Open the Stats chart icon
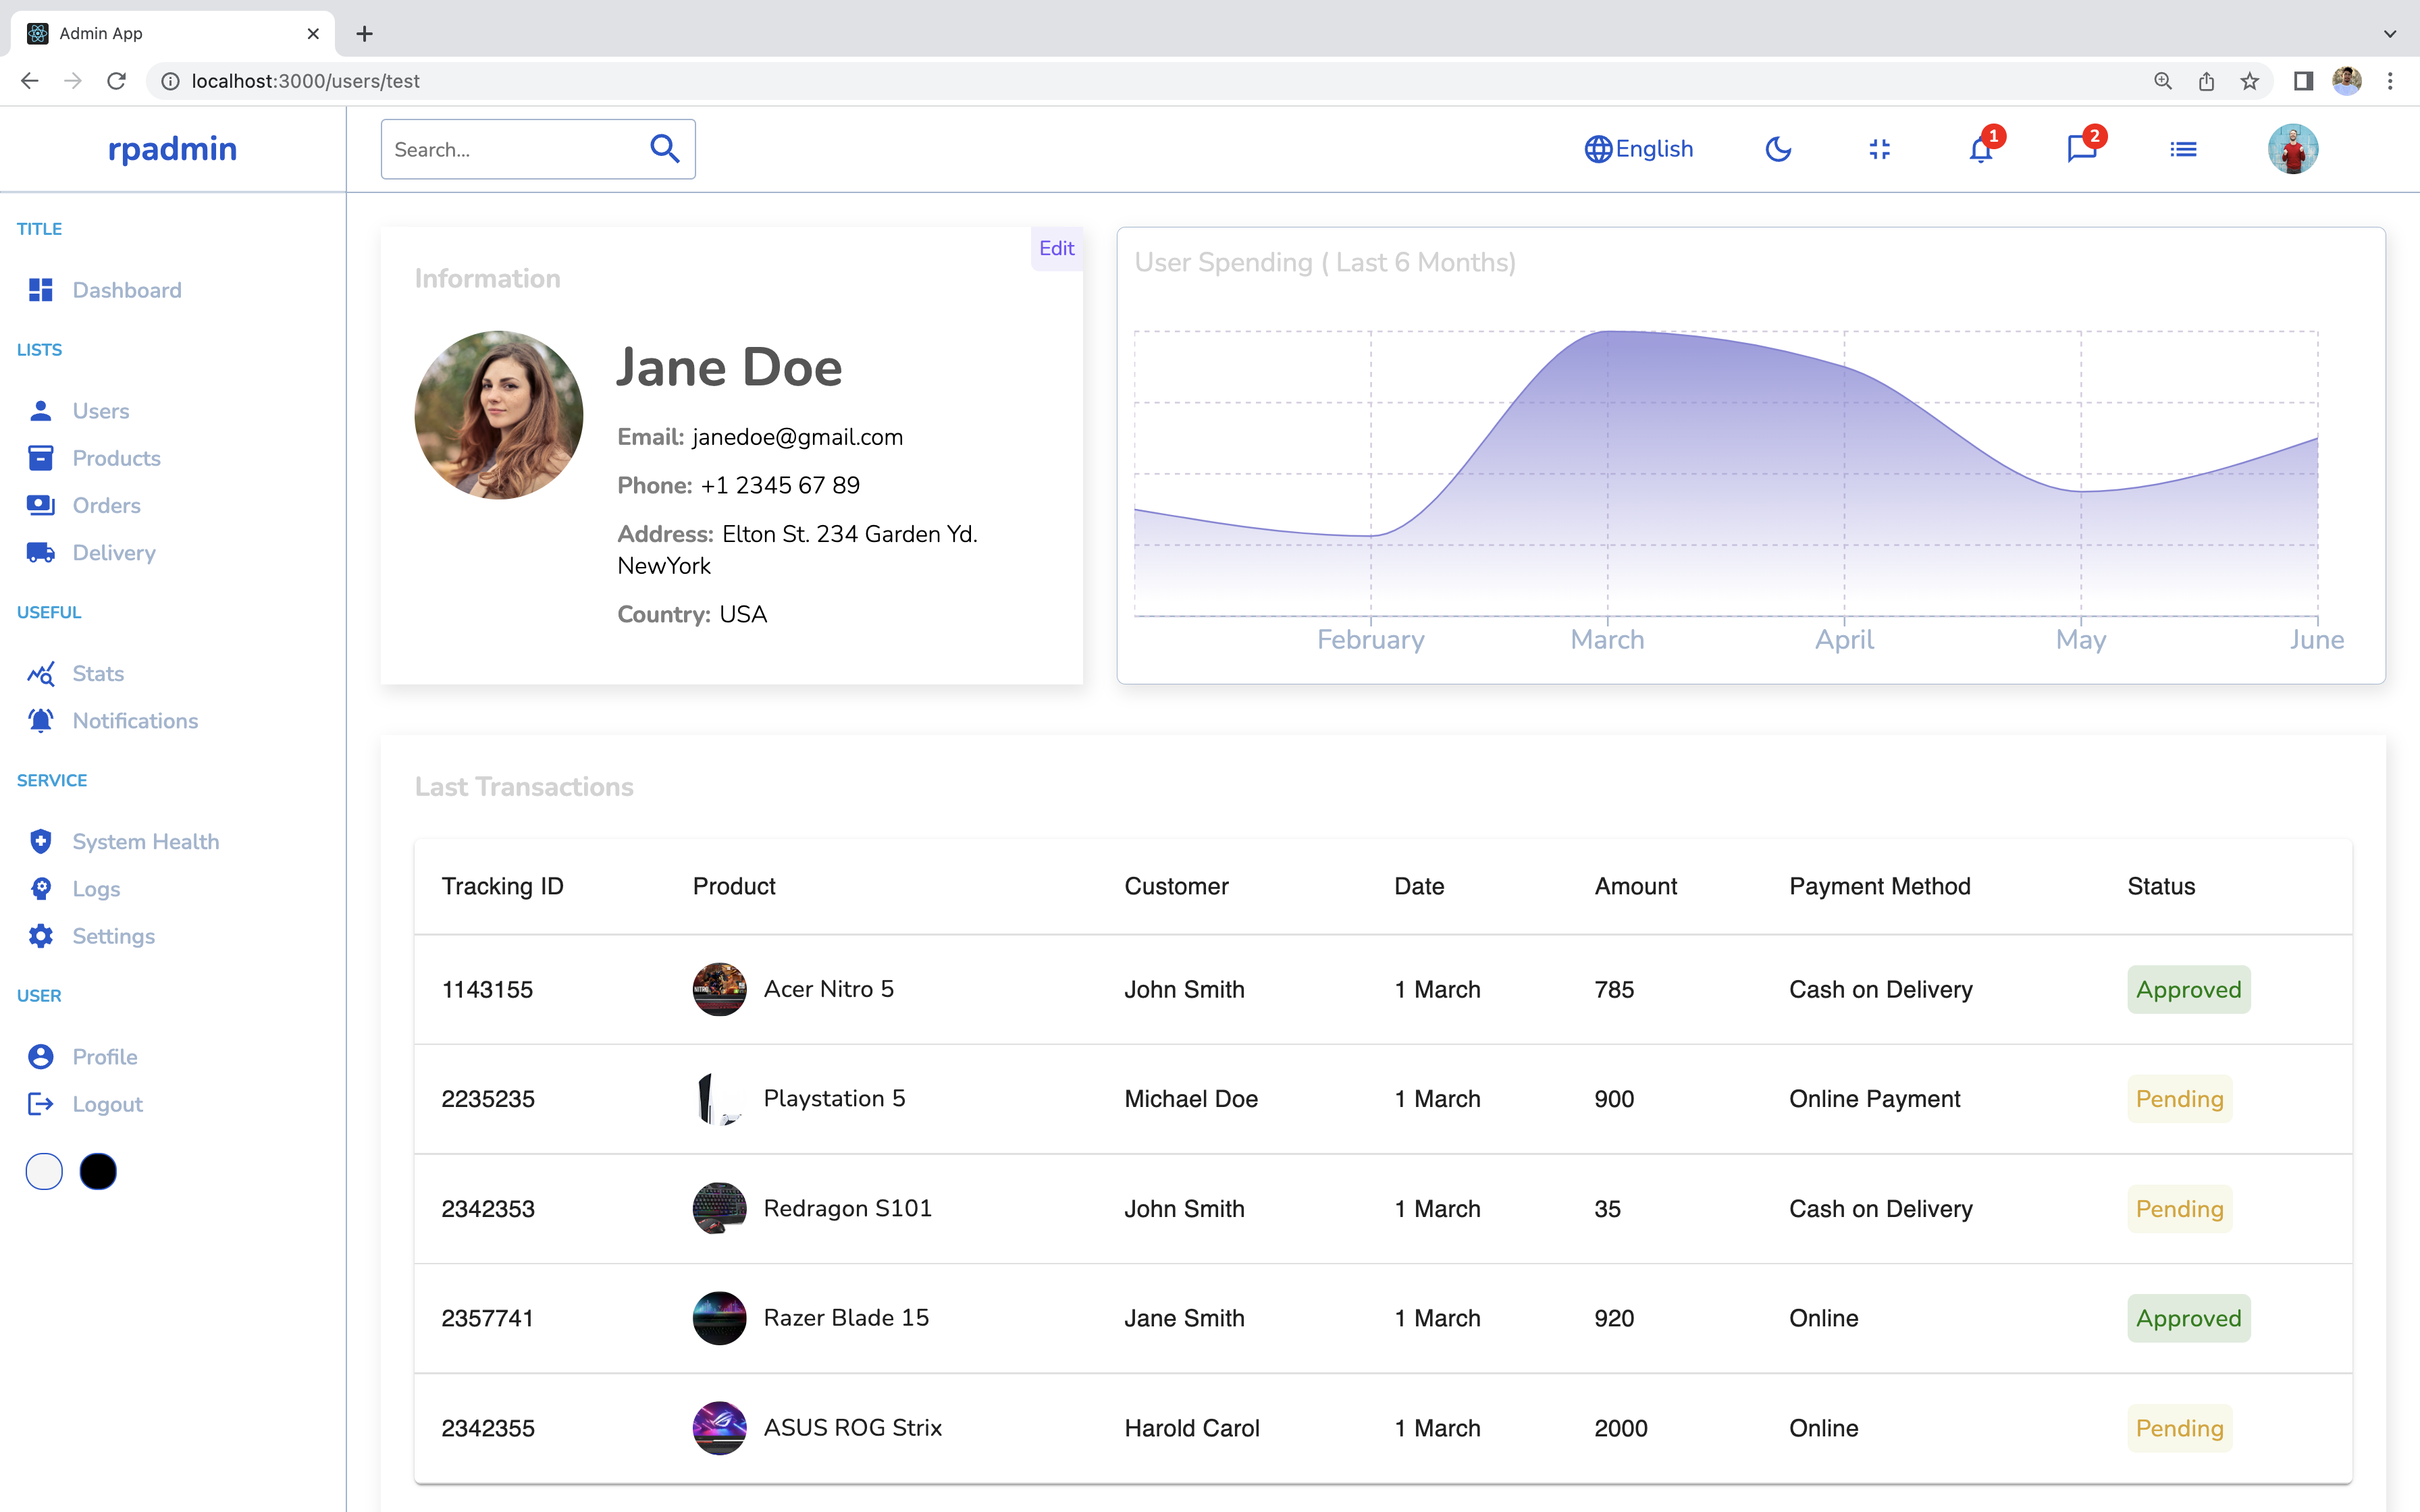The width and height of the screenshot is (2420, 1512). tap(41, 674)
